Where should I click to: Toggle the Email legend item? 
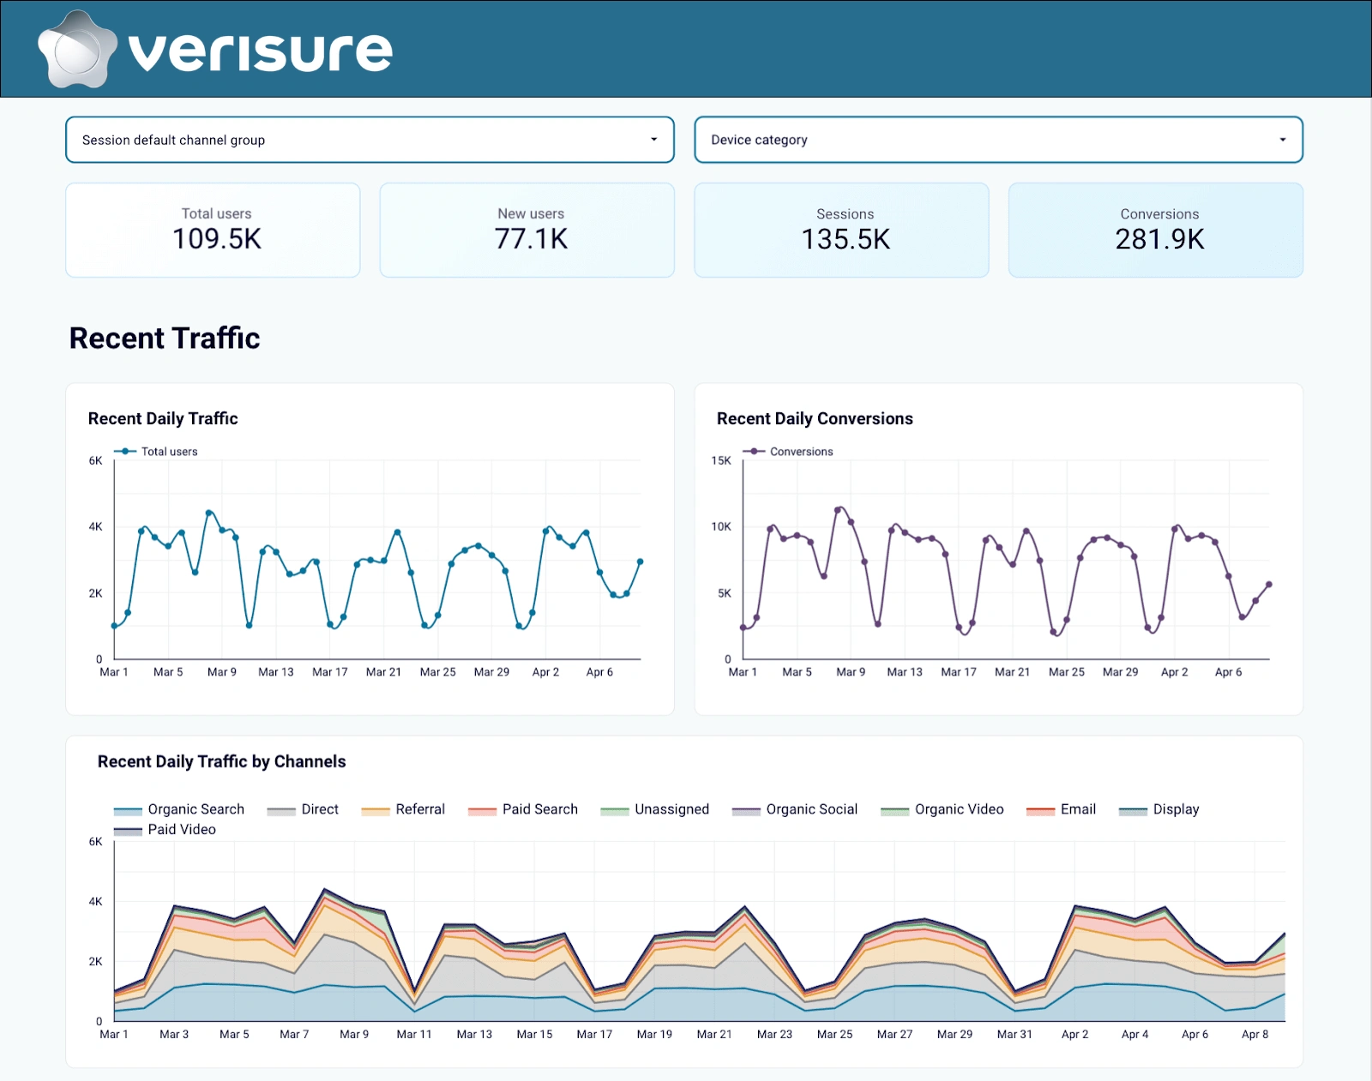click(x=1062, y=809)
